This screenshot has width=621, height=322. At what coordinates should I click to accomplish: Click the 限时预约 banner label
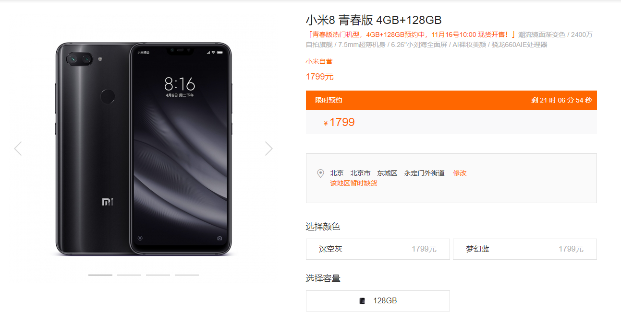click(x=329, y=101)
